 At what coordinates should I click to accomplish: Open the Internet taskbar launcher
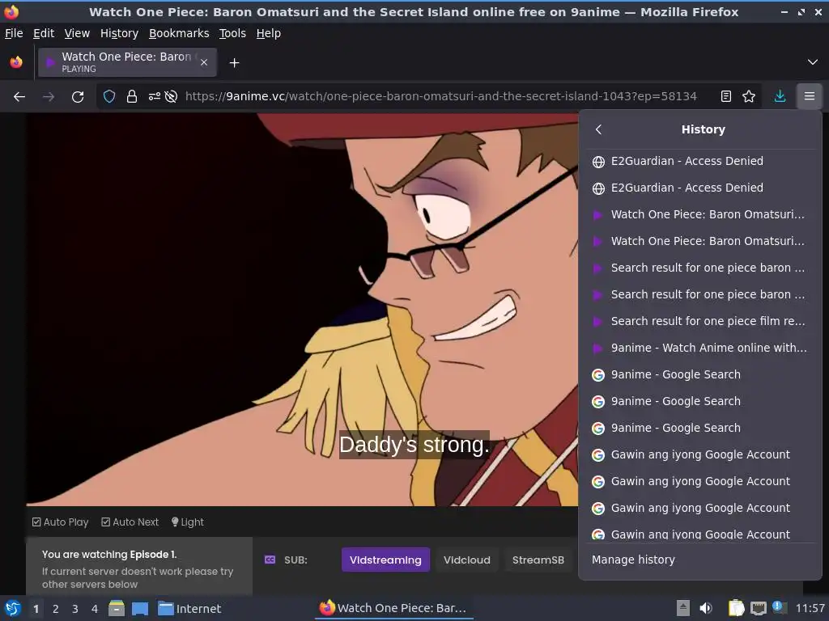(x=189, y=609)
